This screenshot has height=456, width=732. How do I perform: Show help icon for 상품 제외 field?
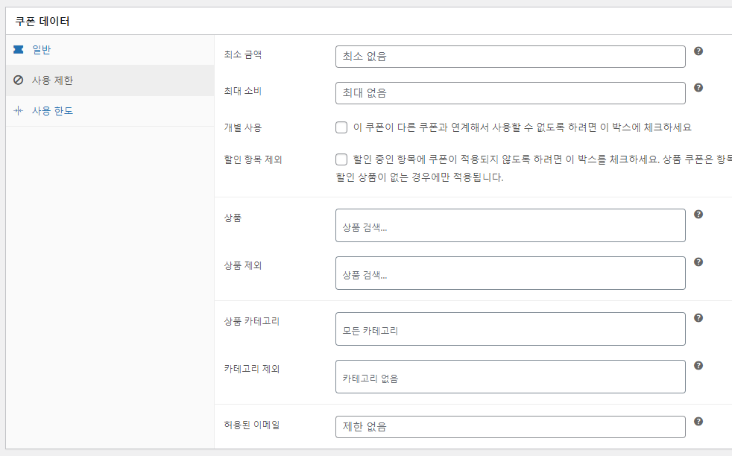point(698,262)
